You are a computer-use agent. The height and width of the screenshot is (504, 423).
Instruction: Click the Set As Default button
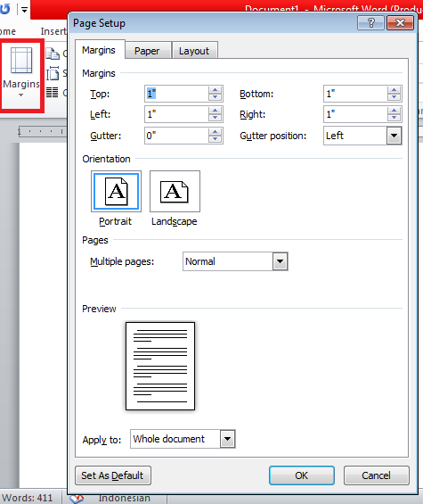[x=112, y=475]
